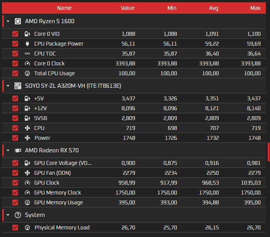Disable the GPU Core Voltage checkbox
Viewport: 270px width, 237px height.
[x=15, y=163]
